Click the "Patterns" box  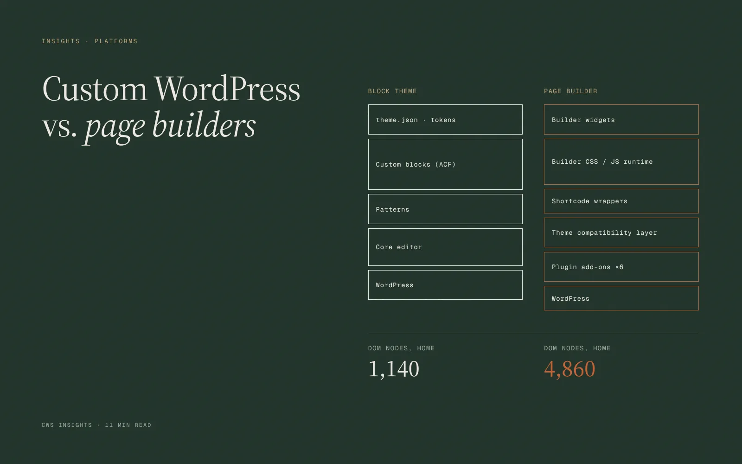pyautogui.click(x=445, y=209)
